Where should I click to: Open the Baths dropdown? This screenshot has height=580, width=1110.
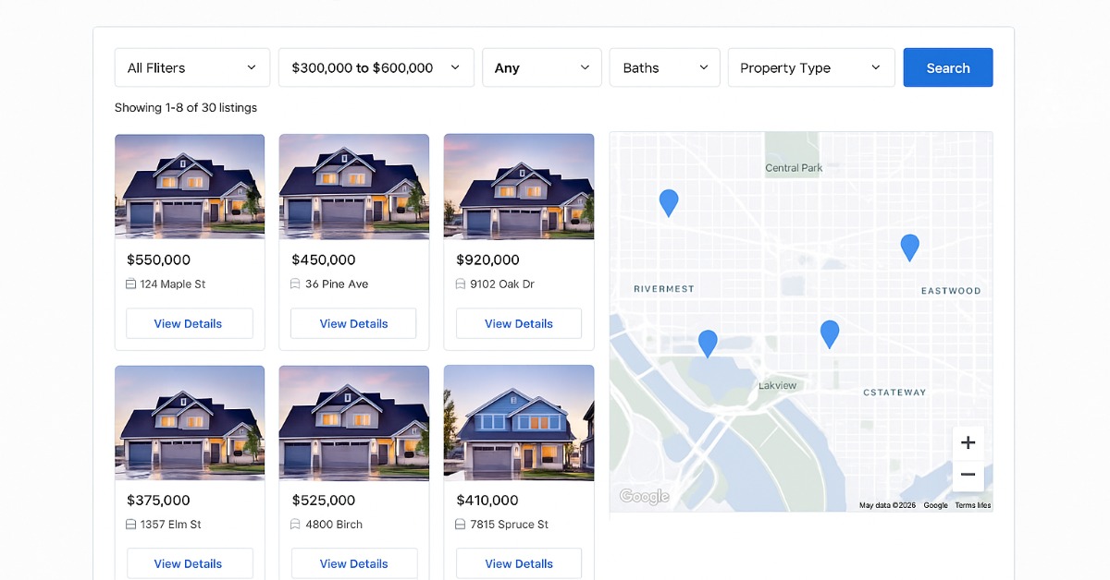[665, 67]
